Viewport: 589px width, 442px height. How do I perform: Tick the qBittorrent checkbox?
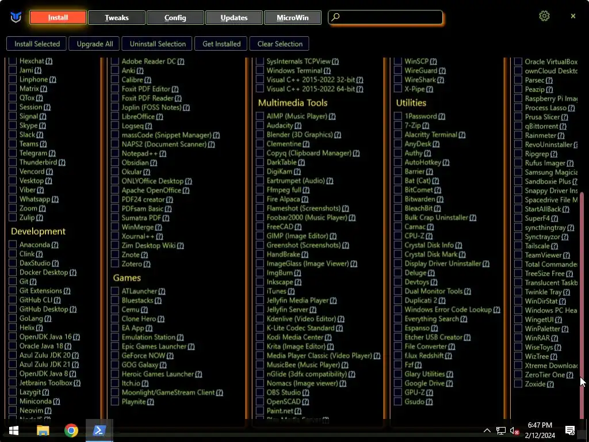518,126
